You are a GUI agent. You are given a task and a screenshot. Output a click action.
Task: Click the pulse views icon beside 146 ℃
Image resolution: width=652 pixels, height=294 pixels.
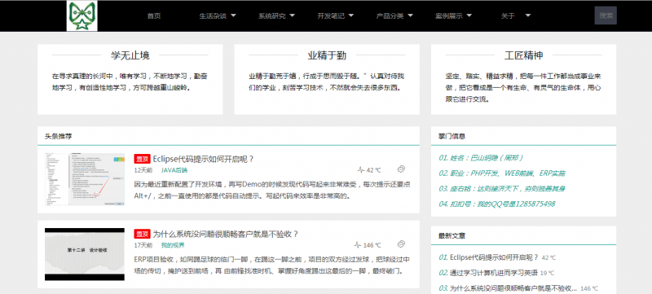click(358, 245)
